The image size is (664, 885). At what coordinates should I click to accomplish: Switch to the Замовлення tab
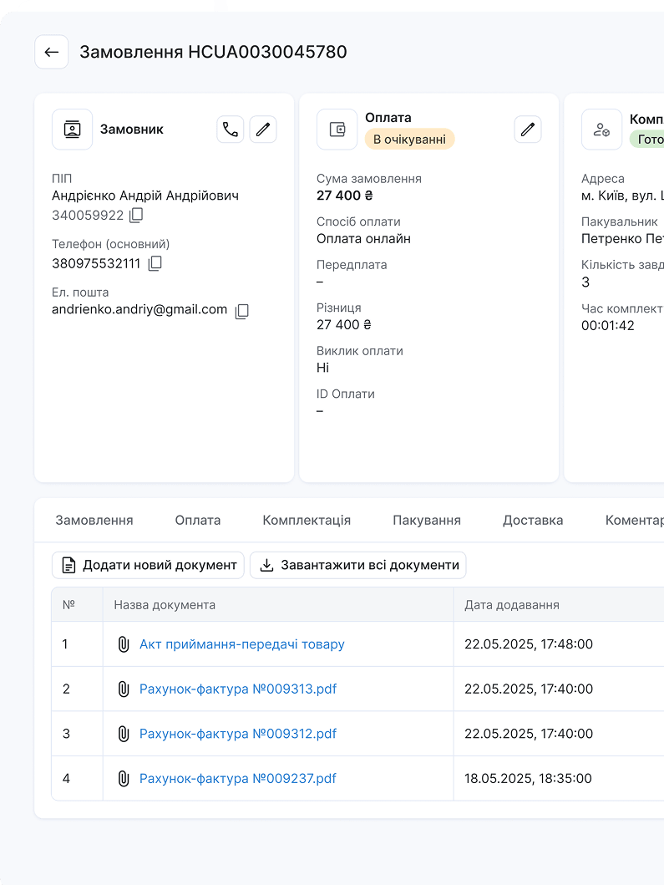pyautogui.click(x=94, y=521)
